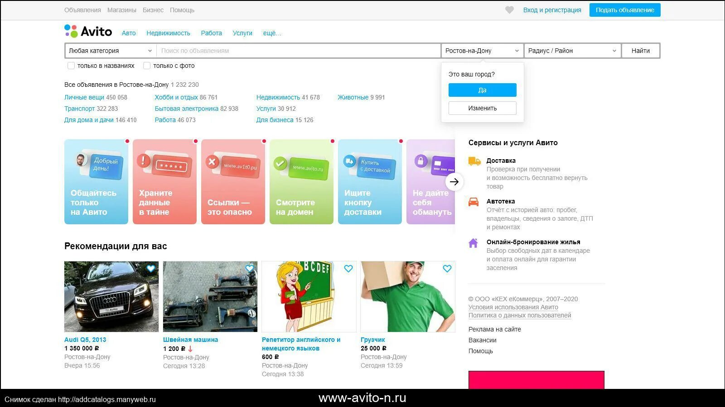Go to Услуги section in header
The height and width of the screenshot is (407, 725).
pos(242,33)
